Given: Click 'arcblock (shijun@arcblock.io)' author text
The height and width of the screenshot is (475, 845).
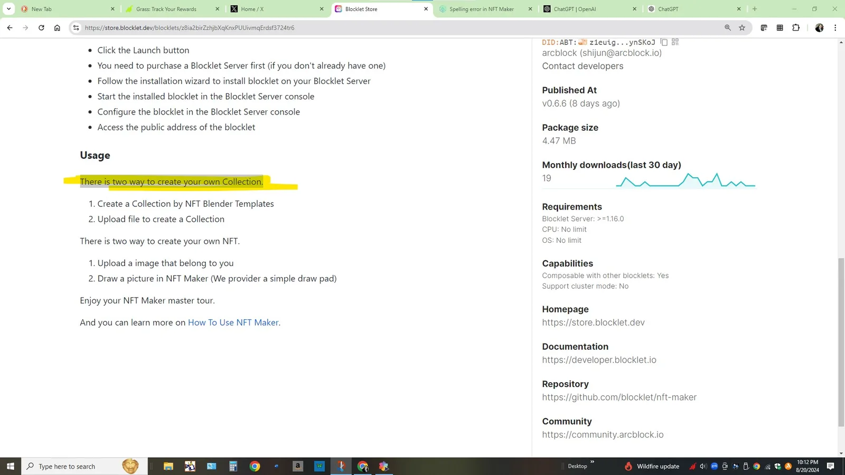Looking at the screenshot, I should tap(602, 53).
